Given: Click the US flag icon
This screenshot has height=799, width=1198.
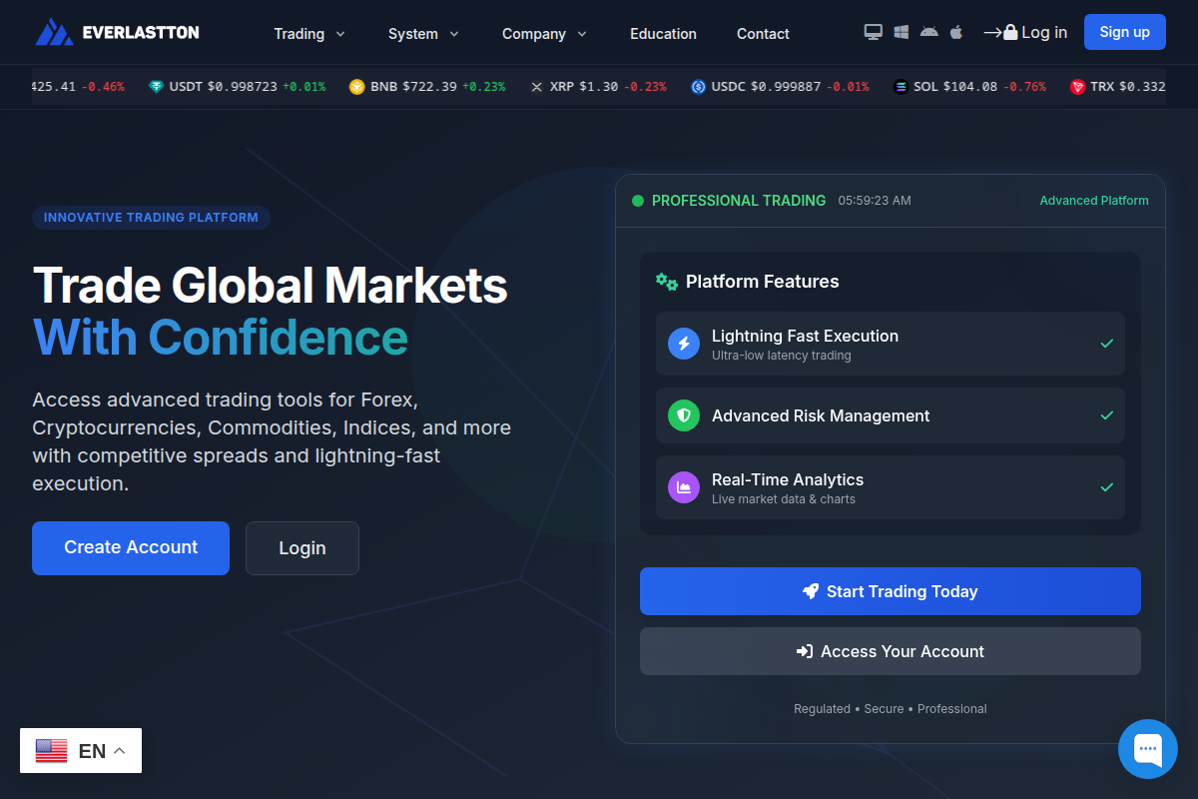Looking at the screenshot, I should 51,751.
